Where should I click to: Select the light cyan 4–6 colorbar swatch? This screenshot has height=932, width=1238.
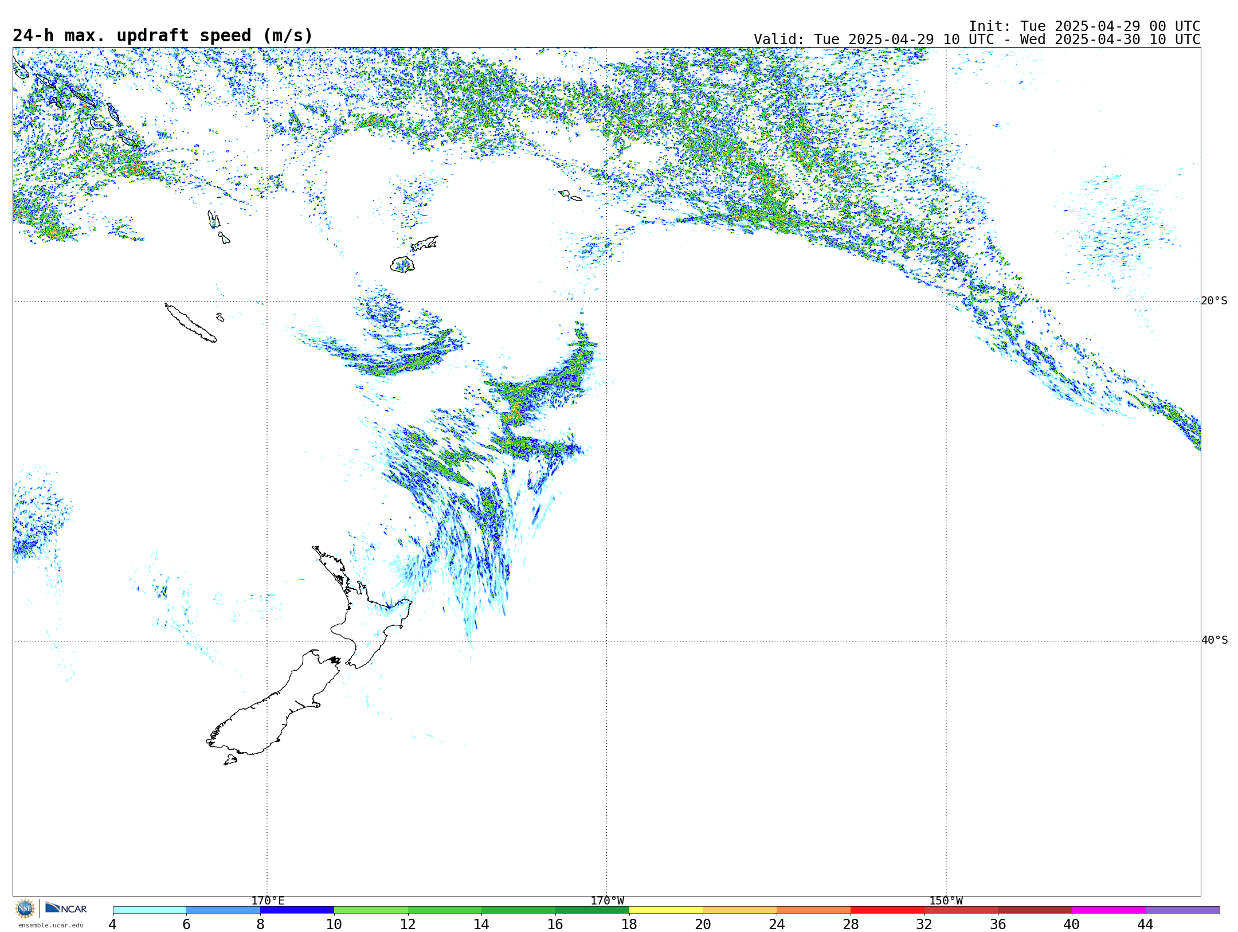[150, 910]
